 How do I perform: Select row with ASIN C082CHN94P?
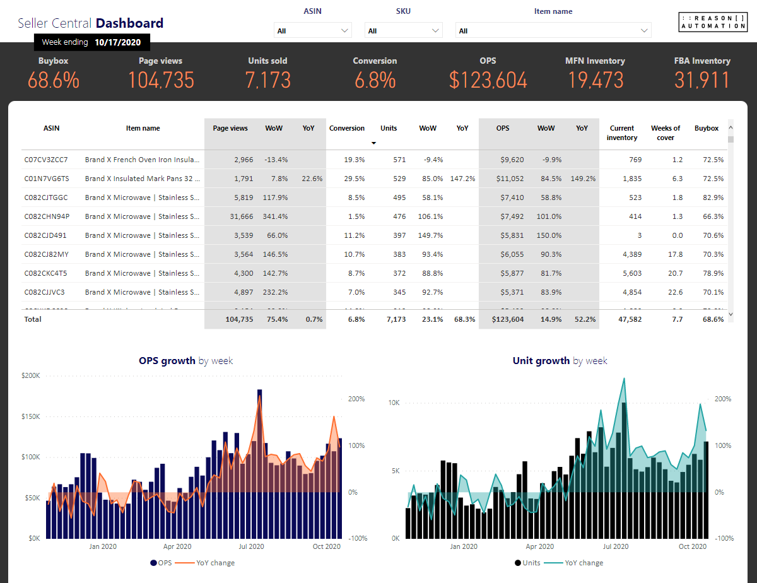(x=374, y=216)
